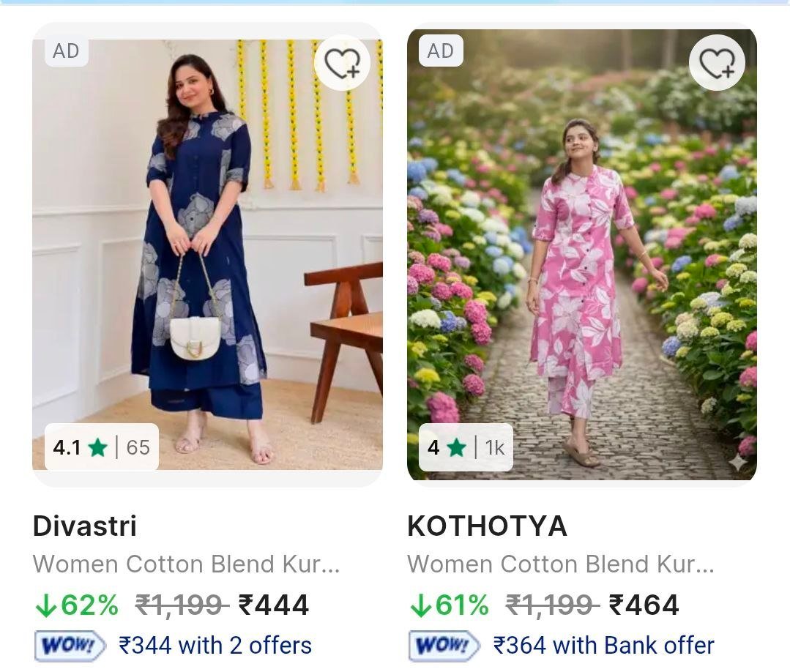
Task: View ₹344 with 2 offers deal
Action: (215, 646)
